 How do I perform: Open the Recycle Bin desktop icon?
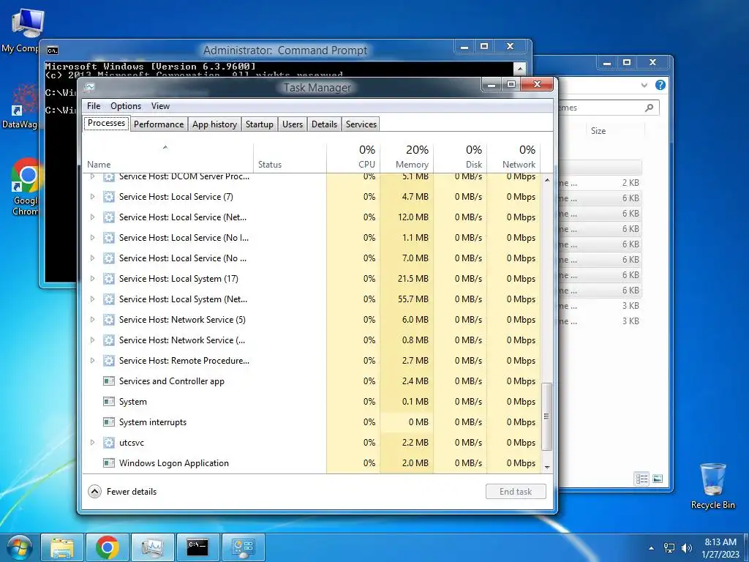[x=712, y=486]
